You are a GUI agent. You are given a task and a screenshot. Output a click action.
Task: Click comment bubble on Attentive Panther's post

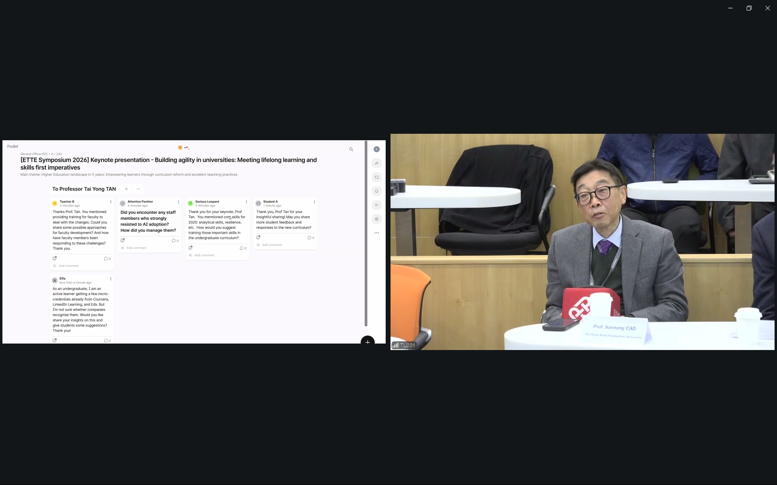pos(174,241)
